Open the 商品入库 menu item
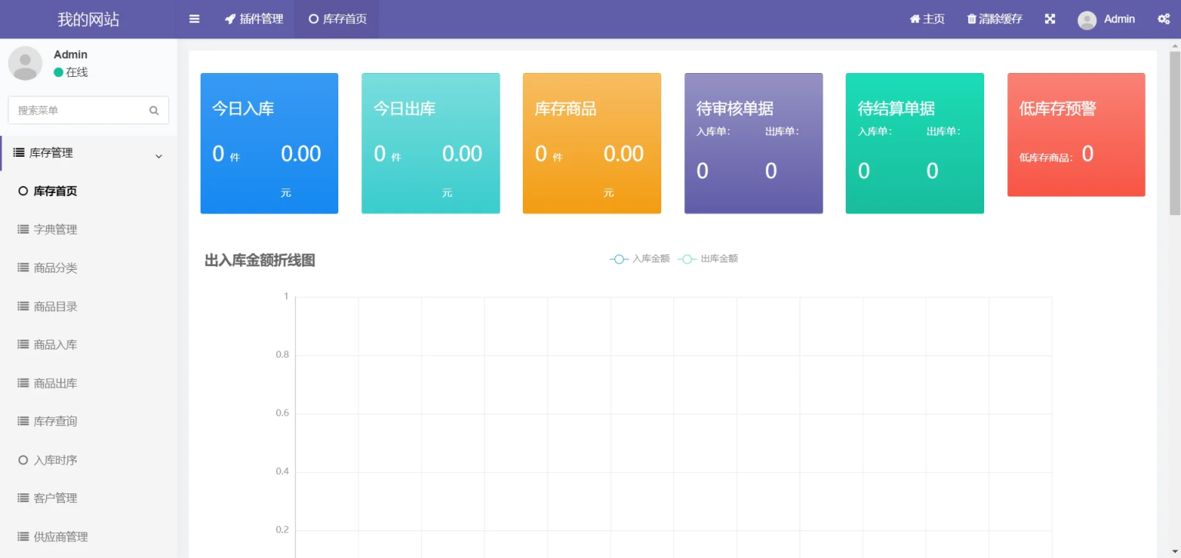 pos(57,344)
